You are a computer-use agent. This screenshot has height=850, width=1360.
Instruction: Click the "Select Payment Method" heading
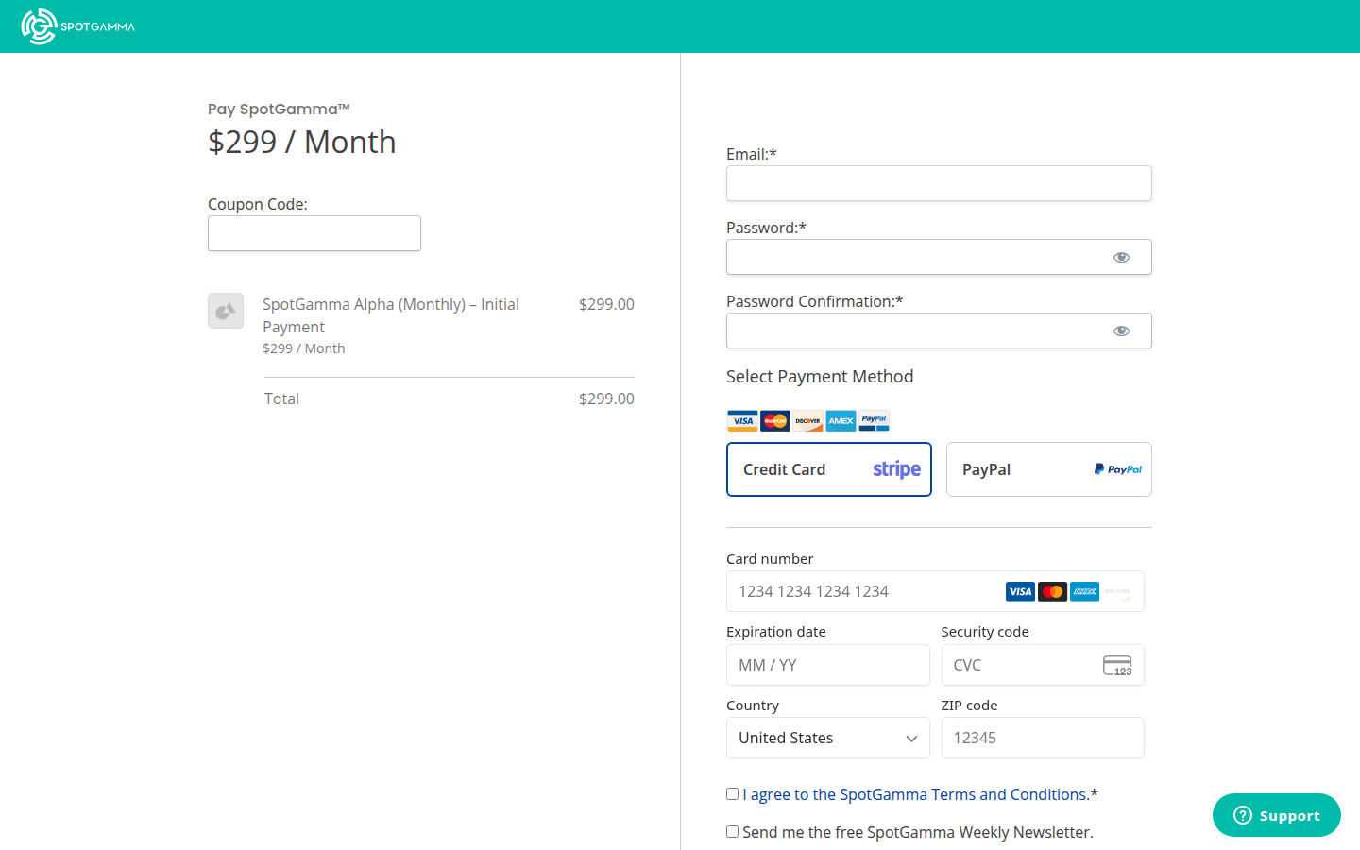click(x=820, y=377)
